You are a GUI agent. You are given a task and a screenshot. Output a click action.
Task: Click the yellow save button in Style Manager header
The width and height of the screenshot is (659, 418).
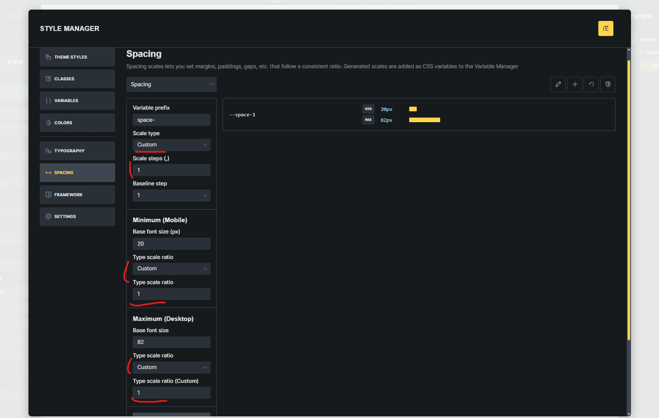tap(605, 28)
